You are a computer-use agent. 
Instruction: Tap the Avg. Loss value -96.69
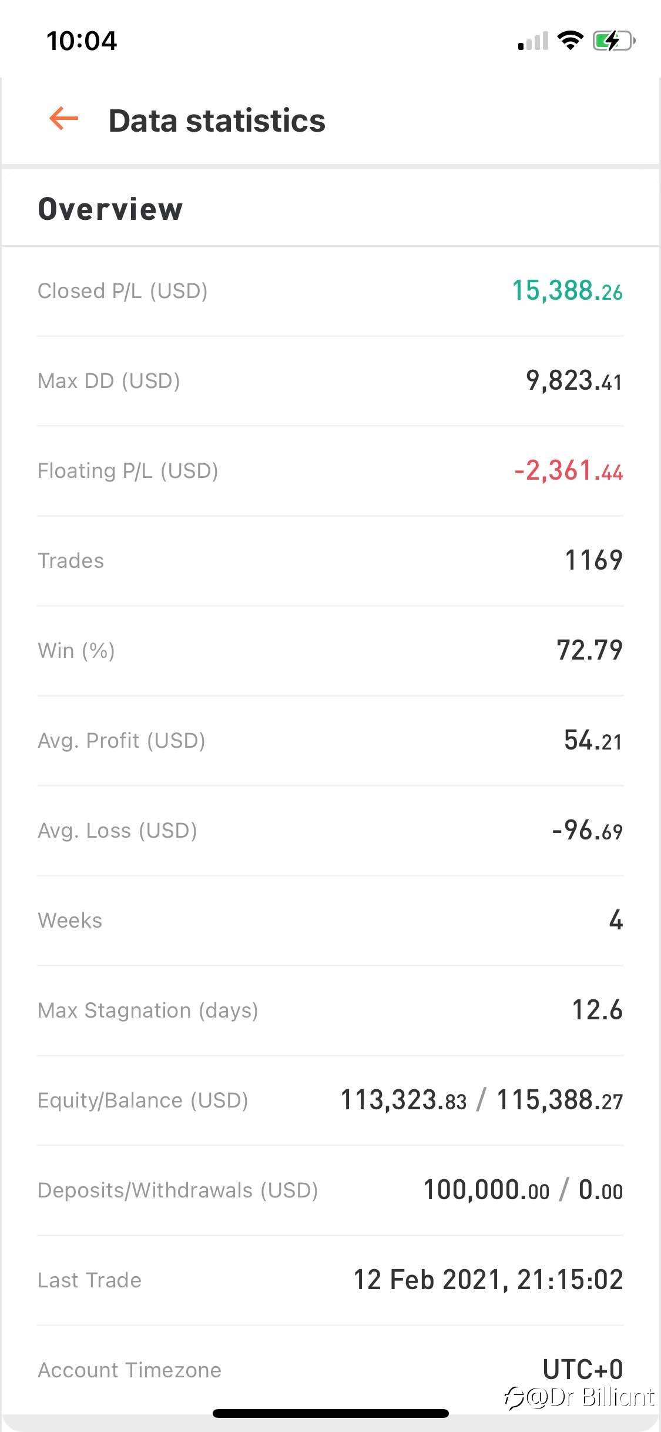coord(587,831)
